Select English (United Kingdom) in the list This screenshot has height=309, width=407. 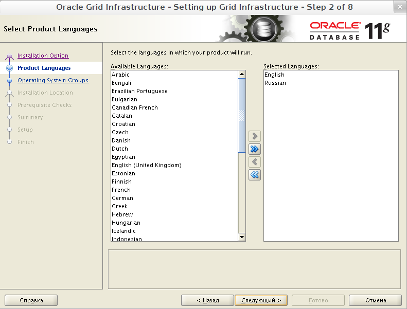174,165
